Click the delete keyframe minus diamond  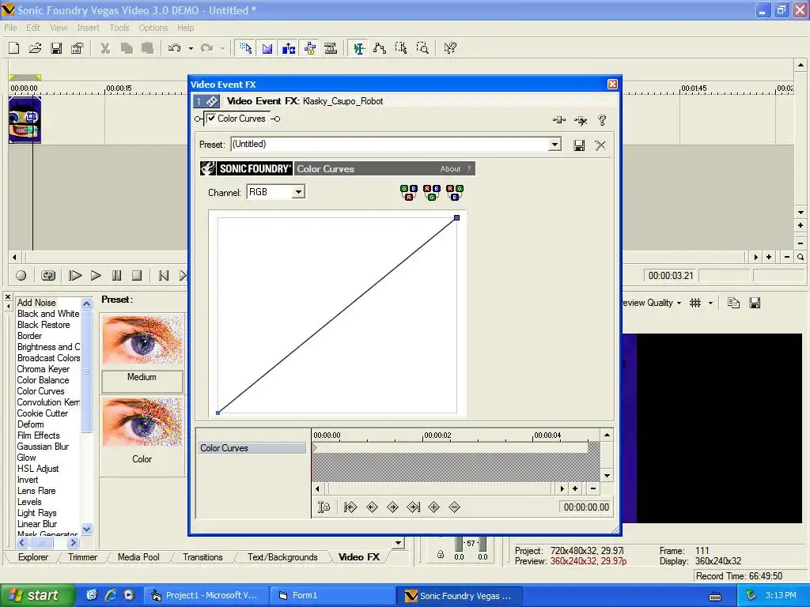pos(455,507)
